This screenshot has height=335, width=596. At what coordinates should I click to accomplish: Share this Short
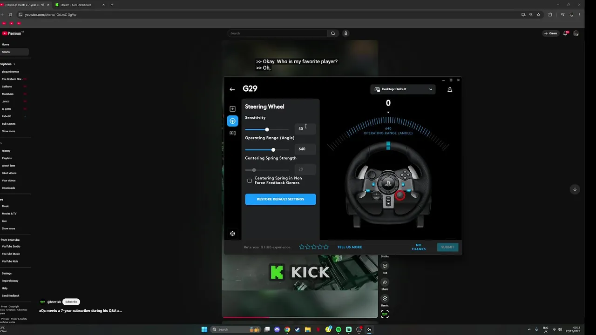[x=385, y=282]
